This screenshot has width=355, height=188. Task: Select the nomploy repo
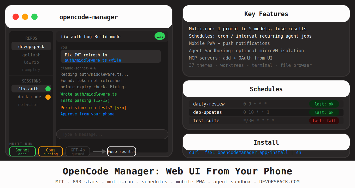point(31,69)
